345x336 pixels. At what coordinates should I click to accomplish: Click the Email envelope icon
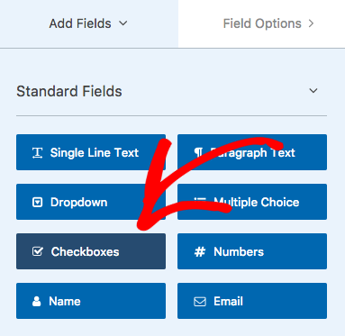pyautogui.click(x=200, y=301)
